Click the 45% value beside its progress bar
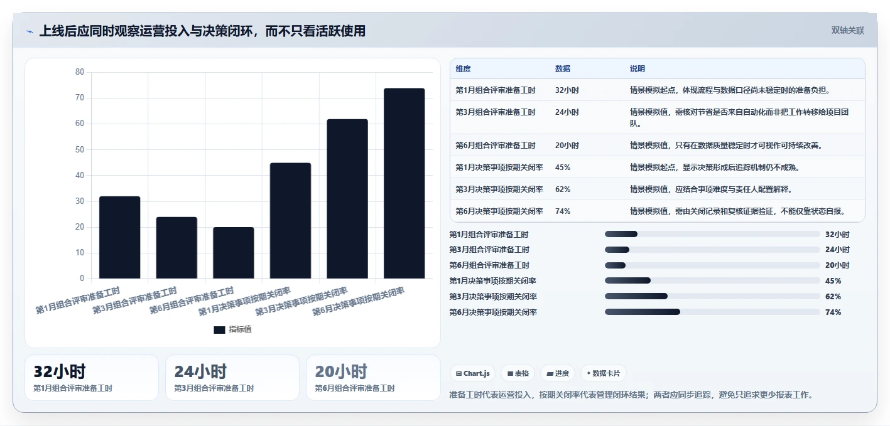 click(x=833, y=281)
